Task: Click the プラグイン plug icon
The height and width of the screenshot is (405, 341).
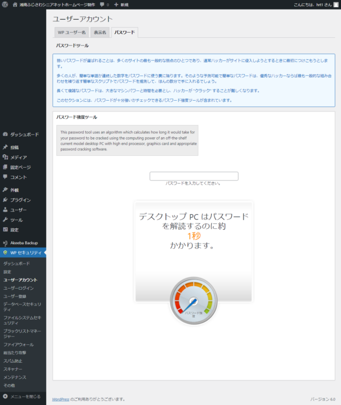Action: (x=5, y=200)
